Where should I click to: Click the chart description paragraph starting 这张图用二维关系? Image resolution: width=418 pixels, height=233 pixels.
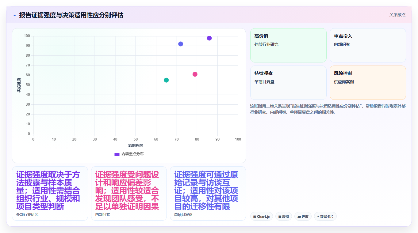coord(328,109)
